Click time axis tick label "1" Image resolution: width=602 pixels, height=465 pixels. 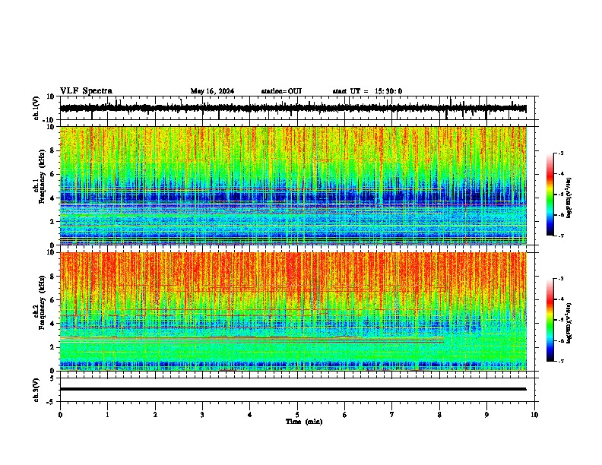click(x=107, y=415)
